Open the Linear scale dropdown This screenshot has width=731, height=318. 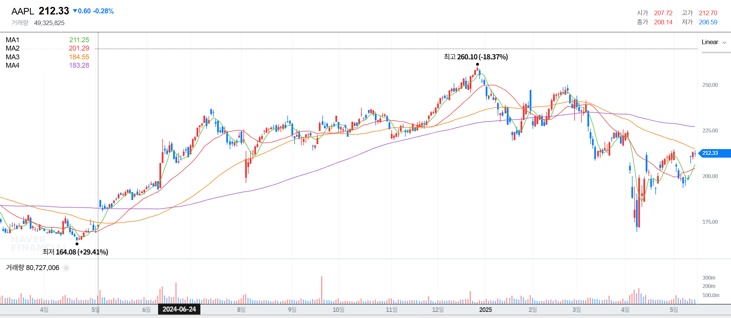714,42
